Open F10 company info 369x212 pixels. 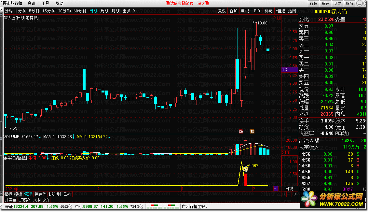257,11
